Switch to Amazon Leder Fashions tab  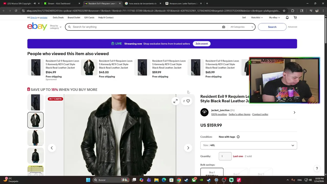tap(183, 4)
